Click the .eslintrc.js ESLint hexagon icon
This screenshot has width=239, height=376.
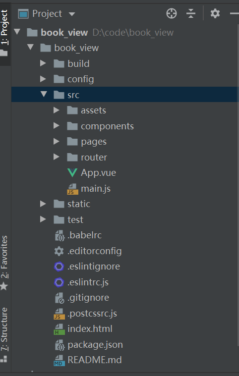(x=59, y=282)
